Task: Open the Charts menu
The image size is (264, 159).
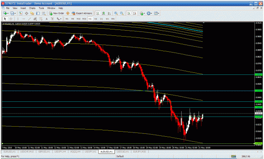Action: click(x=32, y=8)
